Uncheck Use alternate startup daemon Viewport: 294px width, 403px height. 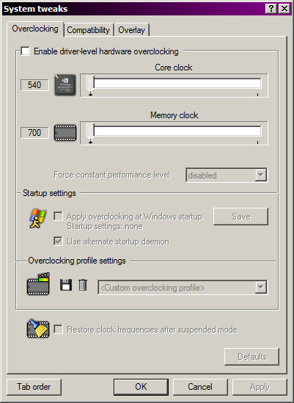(58, 241)
